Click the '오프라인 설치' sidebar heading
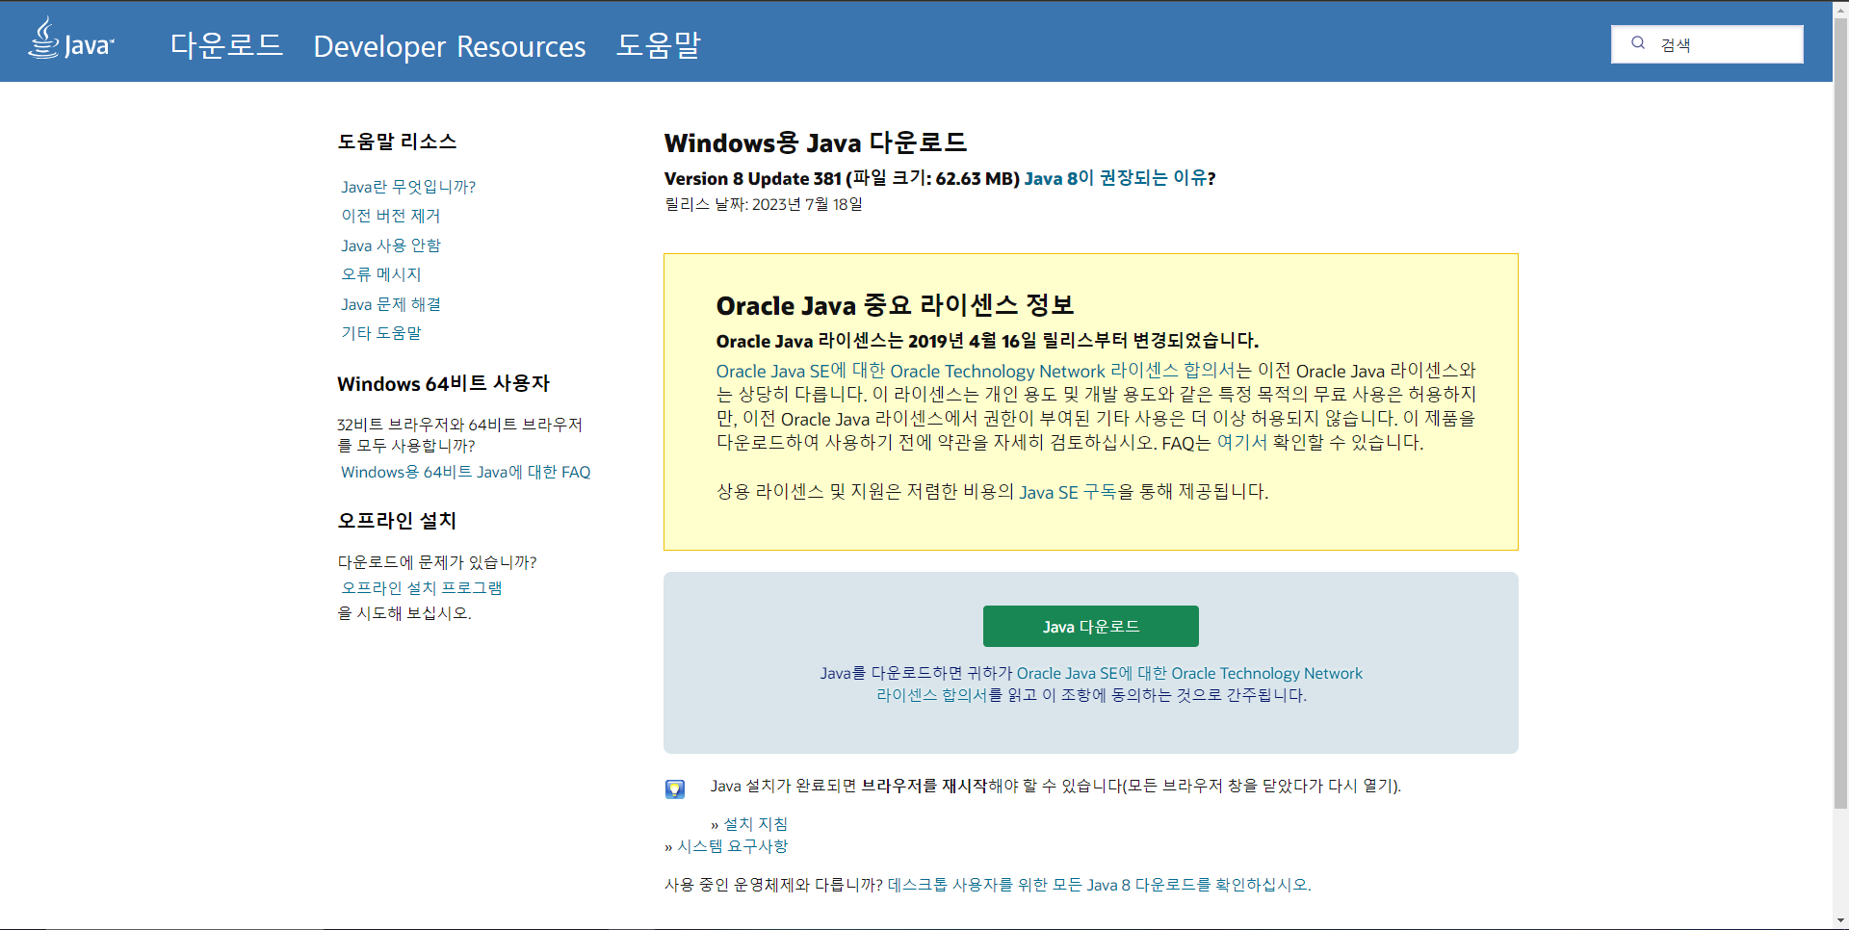The width and height of the screenshot is (1849, 930). pyautogui.click(x=397, y=521)
